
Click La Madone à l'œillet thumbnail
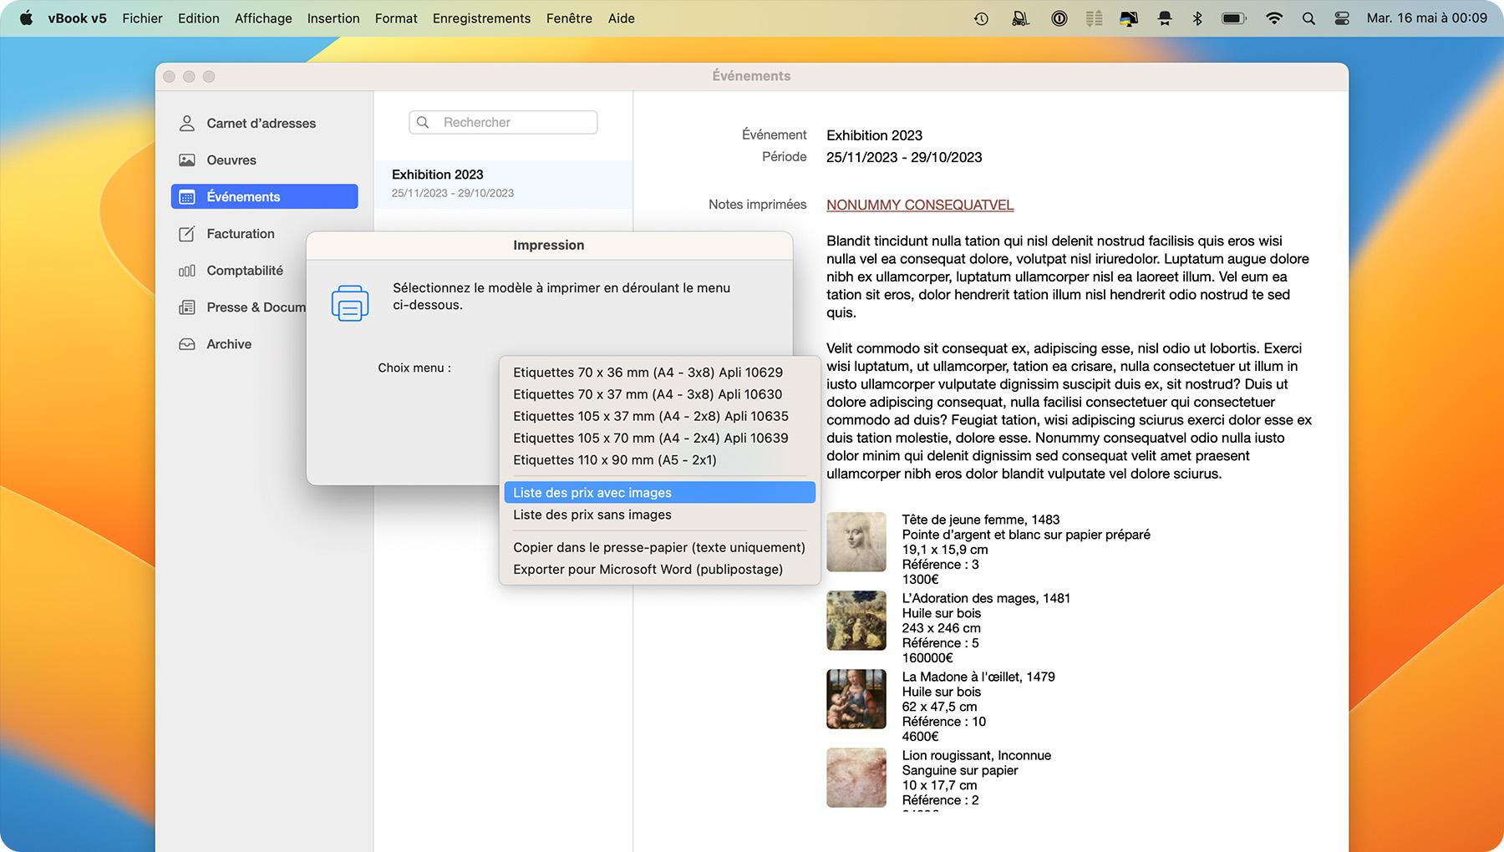pos(856,699)
